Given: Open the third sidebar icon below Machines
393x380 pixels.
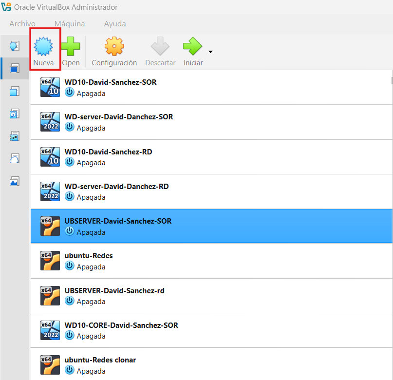Looking at the screenshot, I should pos(15,91).
